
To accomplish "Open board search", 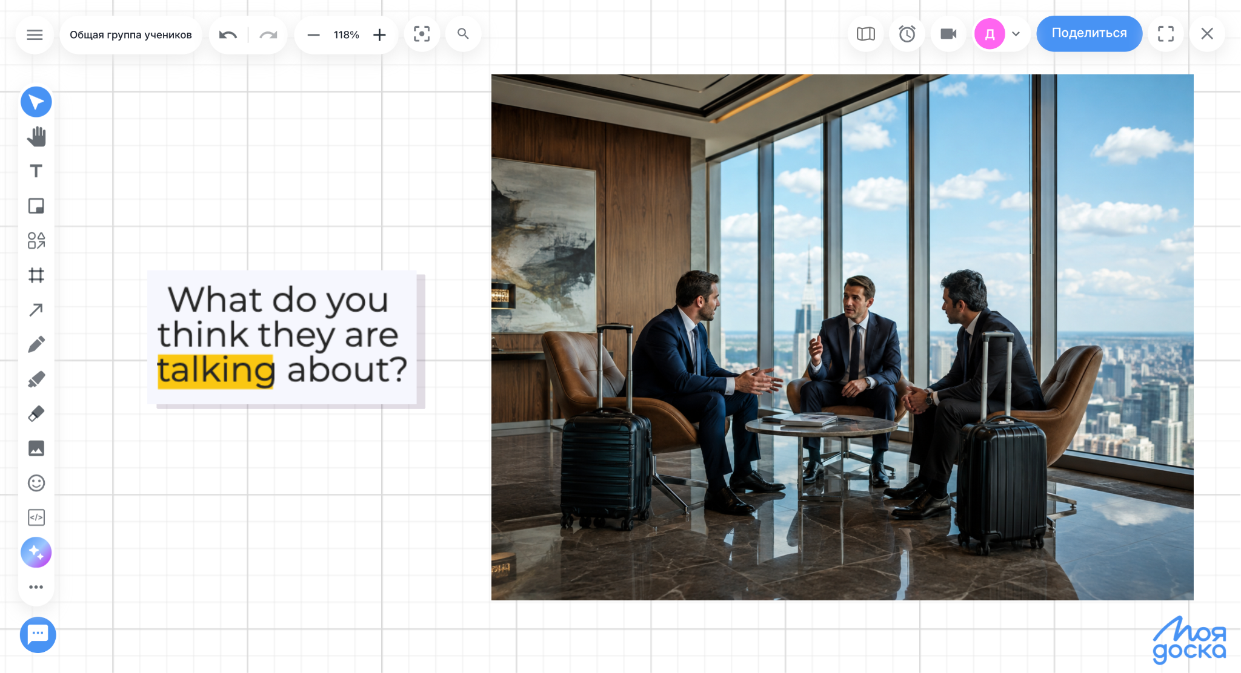I will click(463, 34).
